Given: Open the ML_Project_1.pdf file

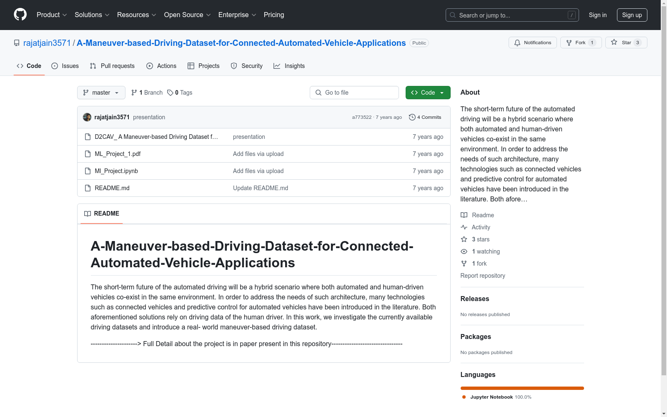Looking at the screenshot, I should coord(118,154).
